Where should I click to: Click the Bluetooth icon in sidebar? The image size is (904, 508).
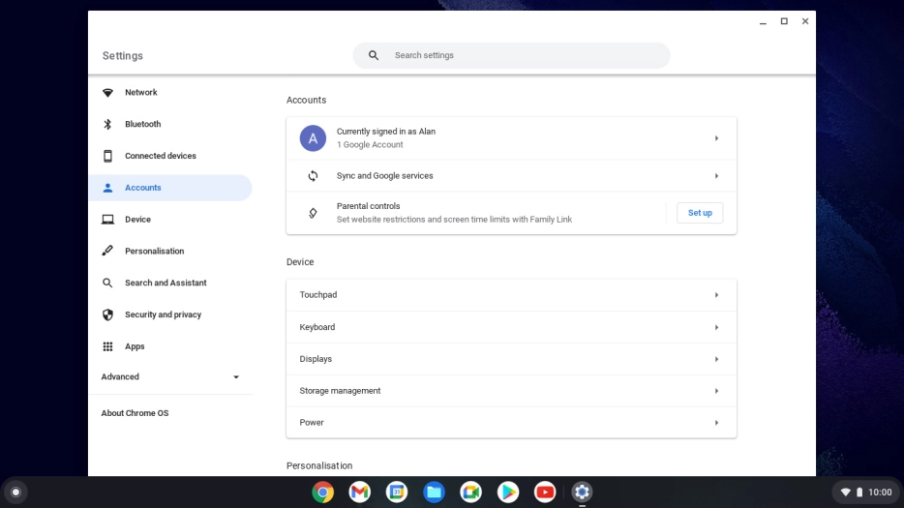107,124
